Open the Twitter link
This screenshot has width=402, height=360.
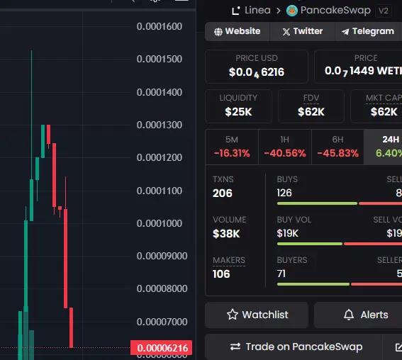[303, 31]
